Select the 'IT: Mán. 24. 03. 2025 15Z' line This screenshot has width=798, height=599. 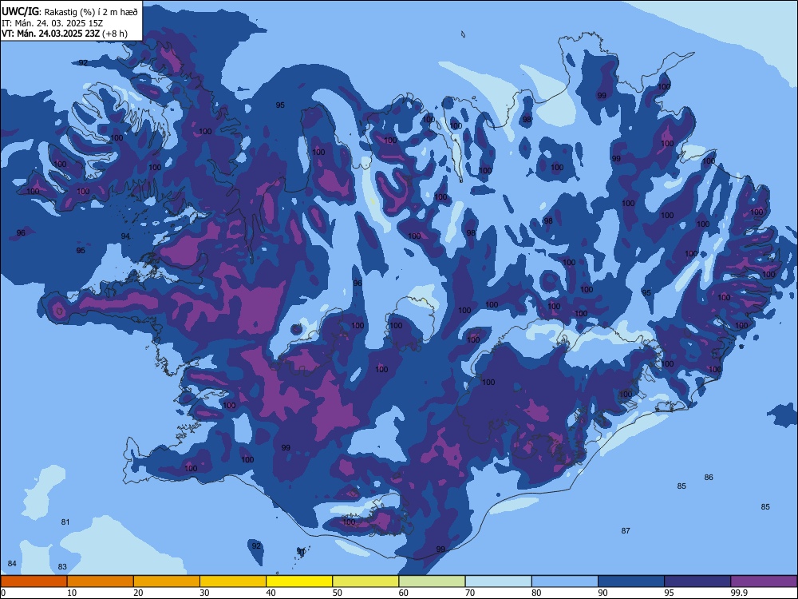pos(53,23)
